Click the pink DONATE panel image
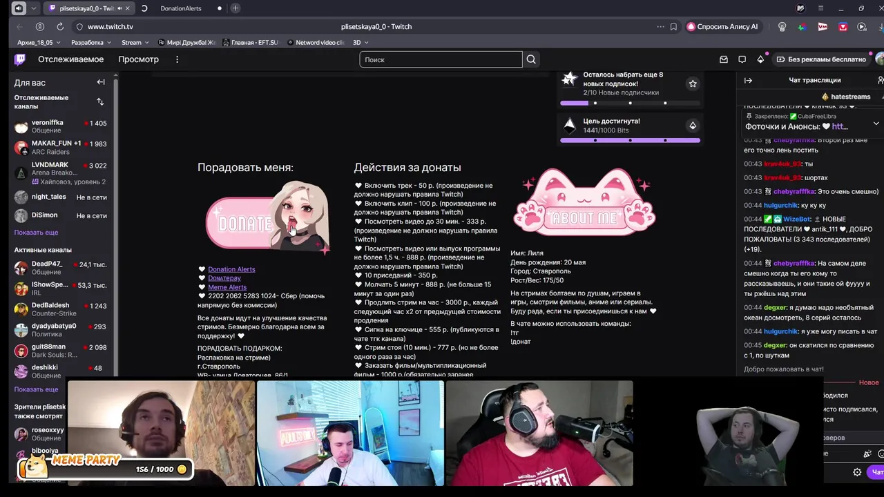This screenshot has width=884, height=497. point(267,218)
